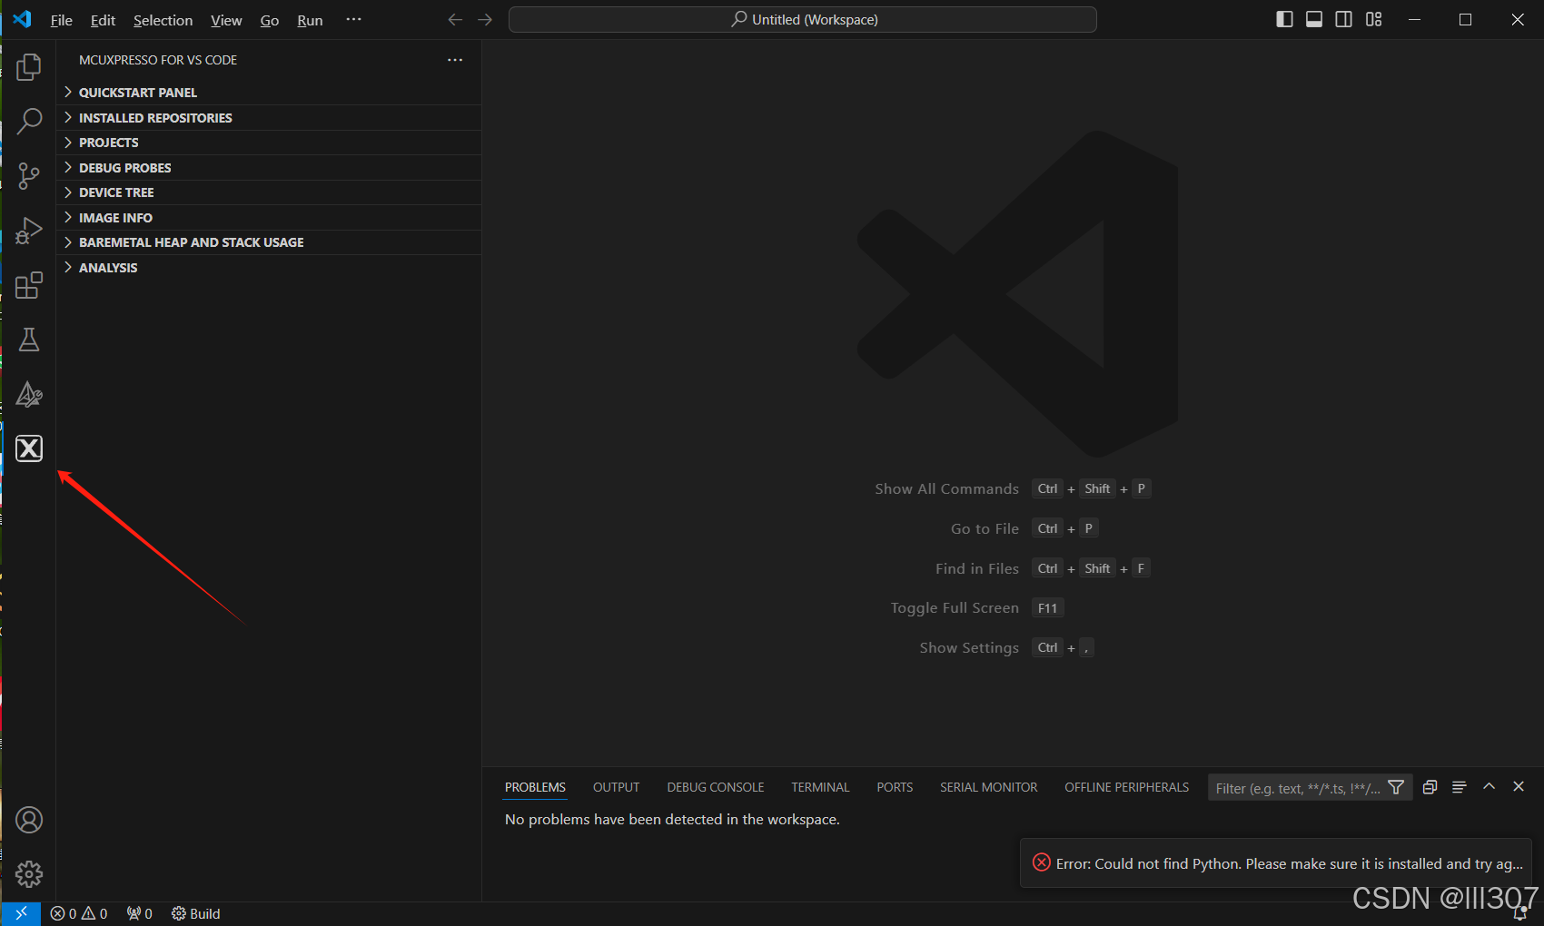Open the Source Control view
Screen dimensions: 1544x926
tap(29, 176)
